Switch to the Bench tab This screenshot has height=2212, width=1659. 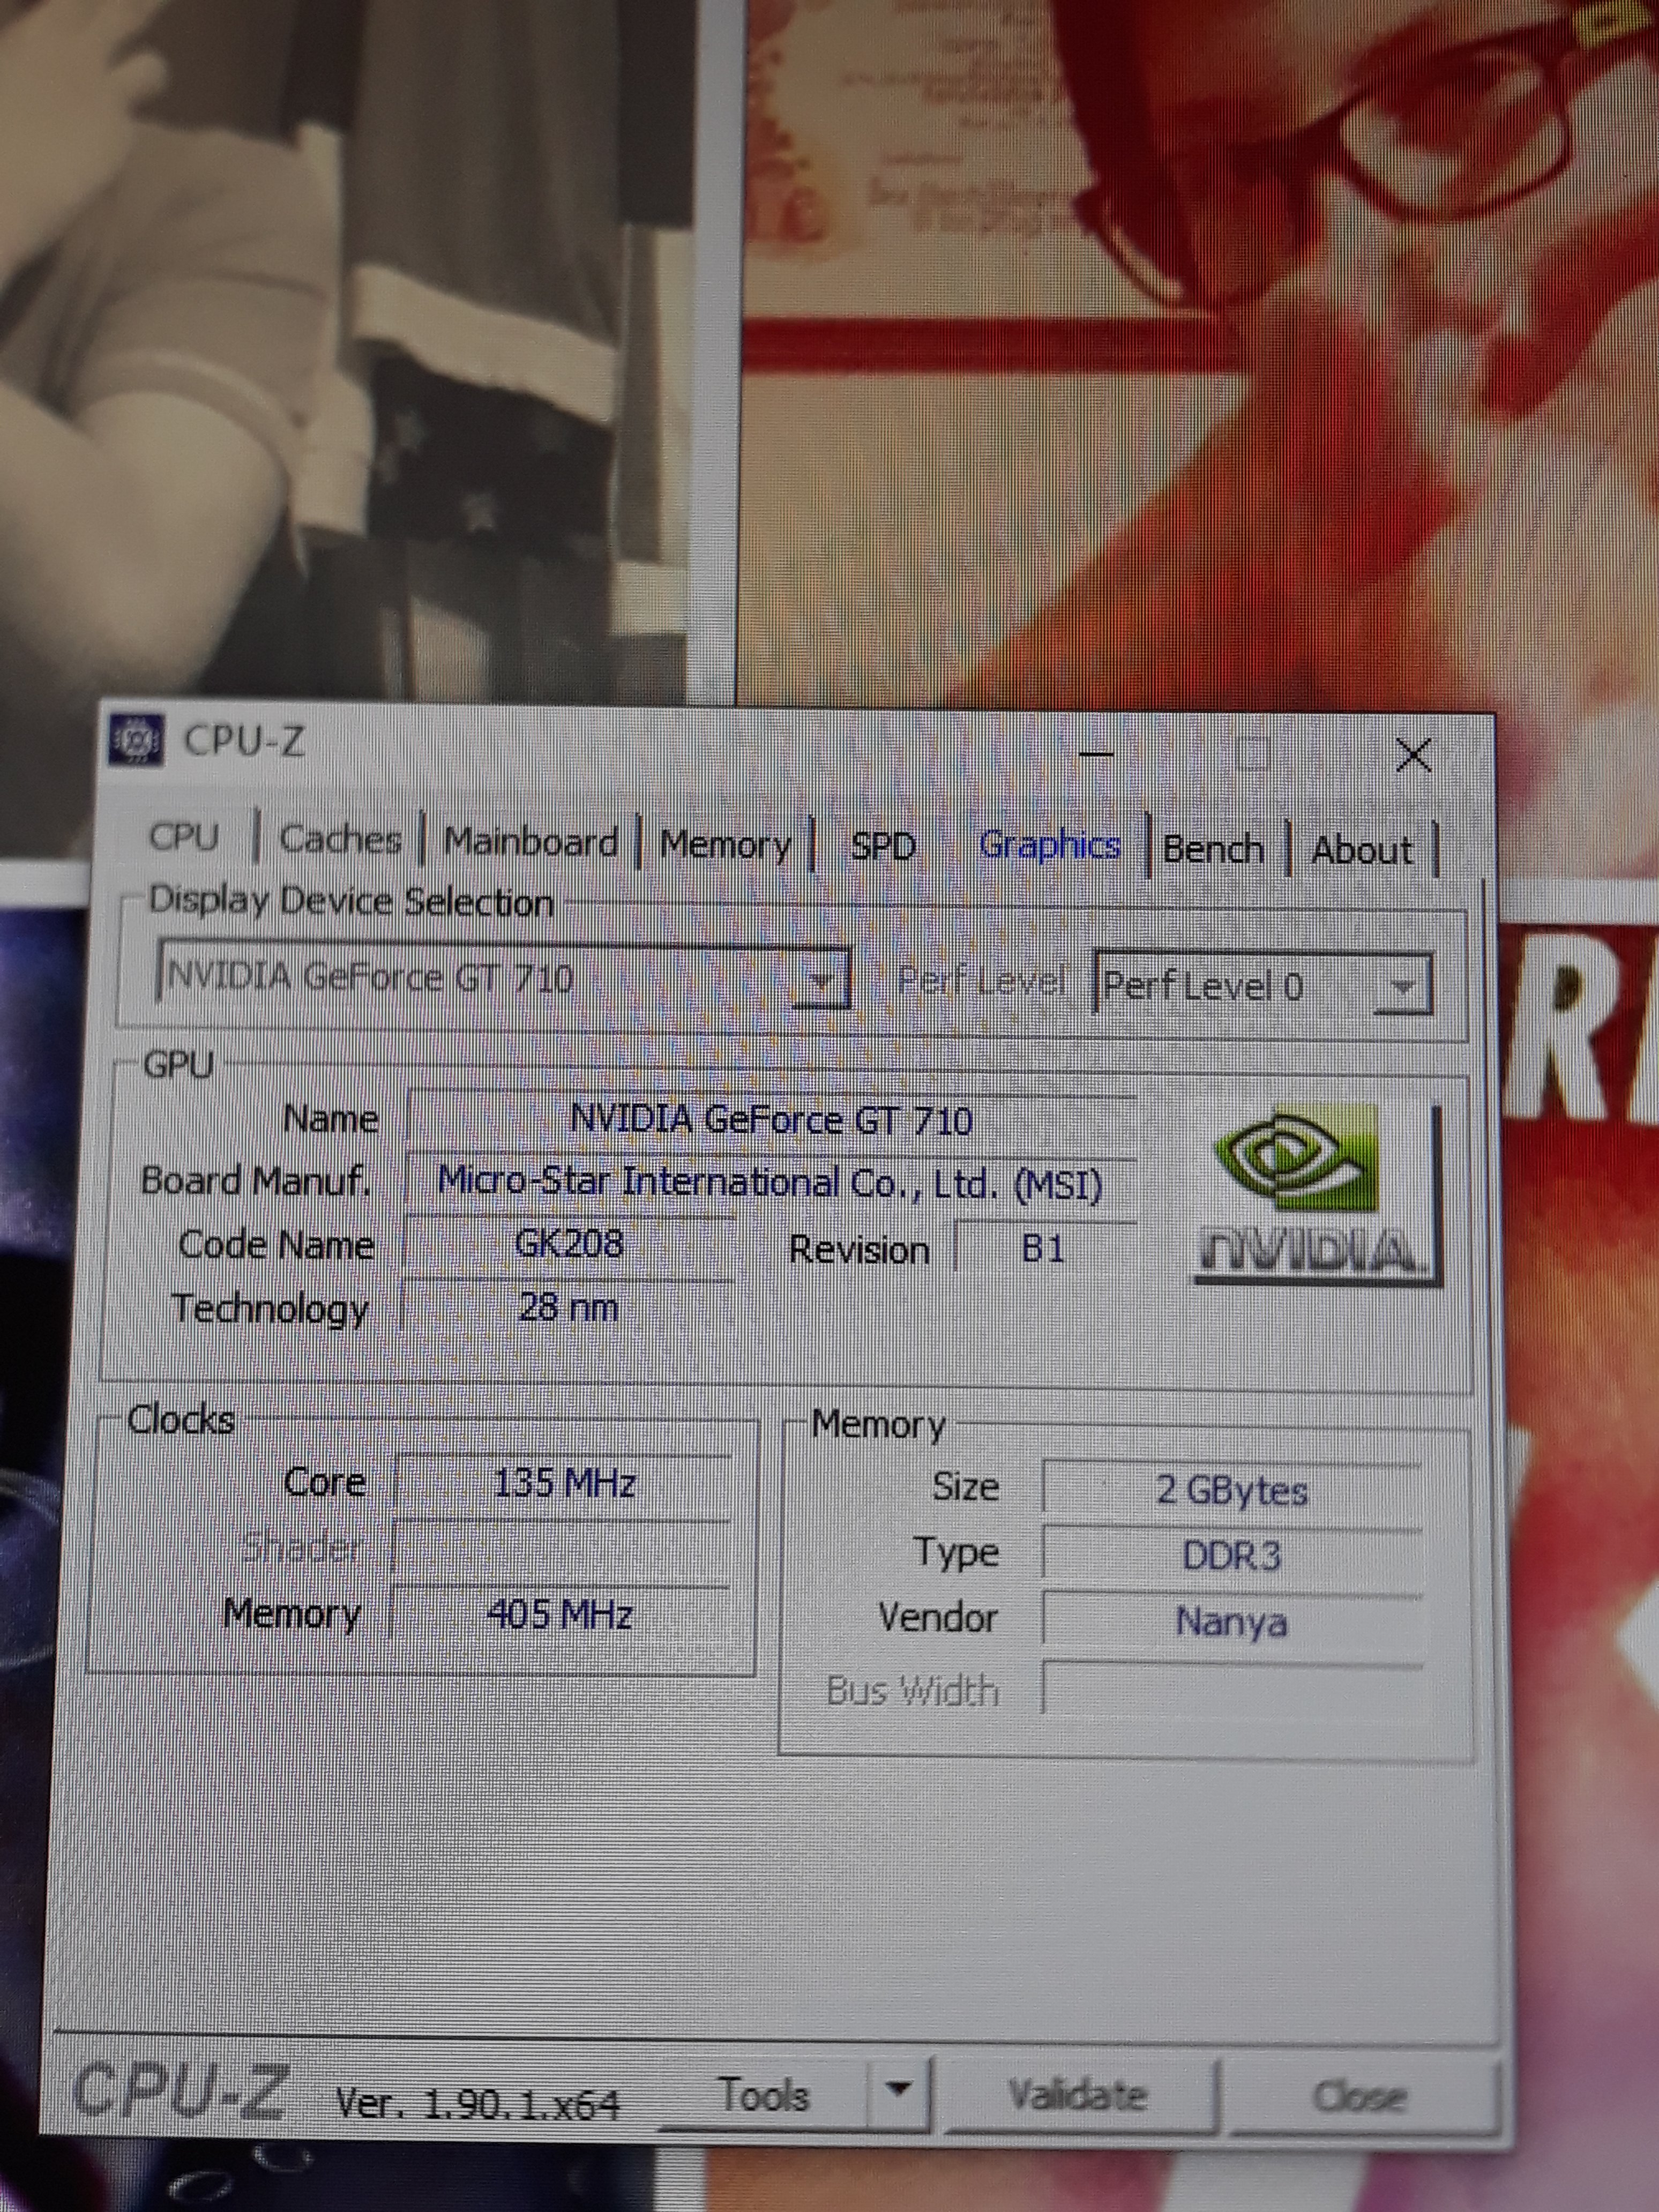pyautogui.click(x=1213, y=850)
